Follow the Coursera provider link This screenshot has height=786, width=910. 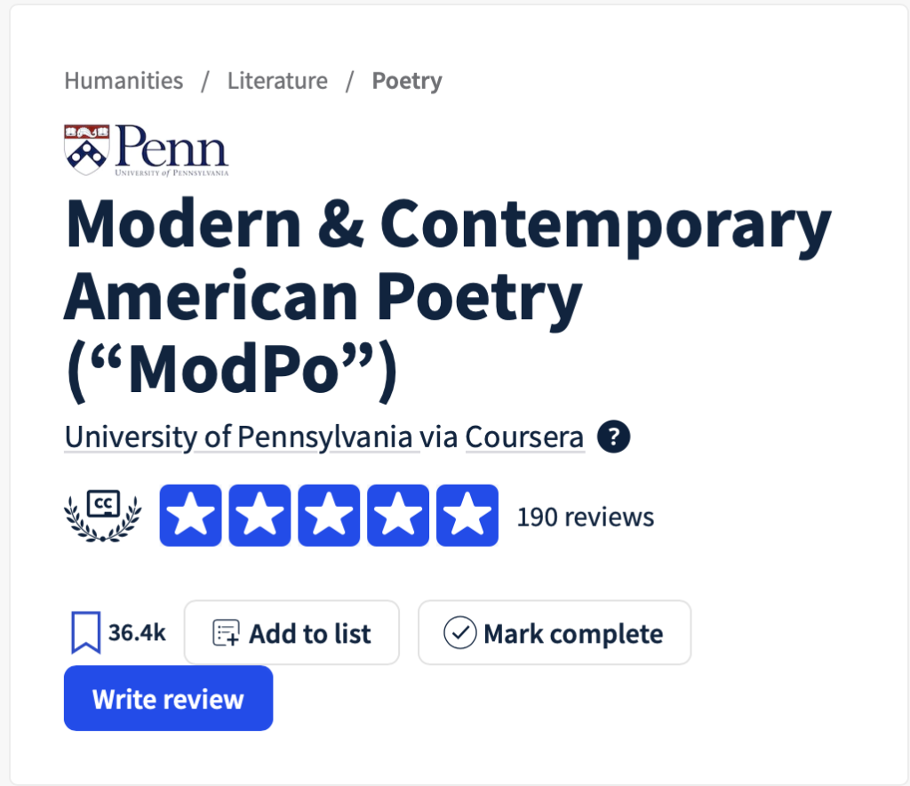click(524, 437)
